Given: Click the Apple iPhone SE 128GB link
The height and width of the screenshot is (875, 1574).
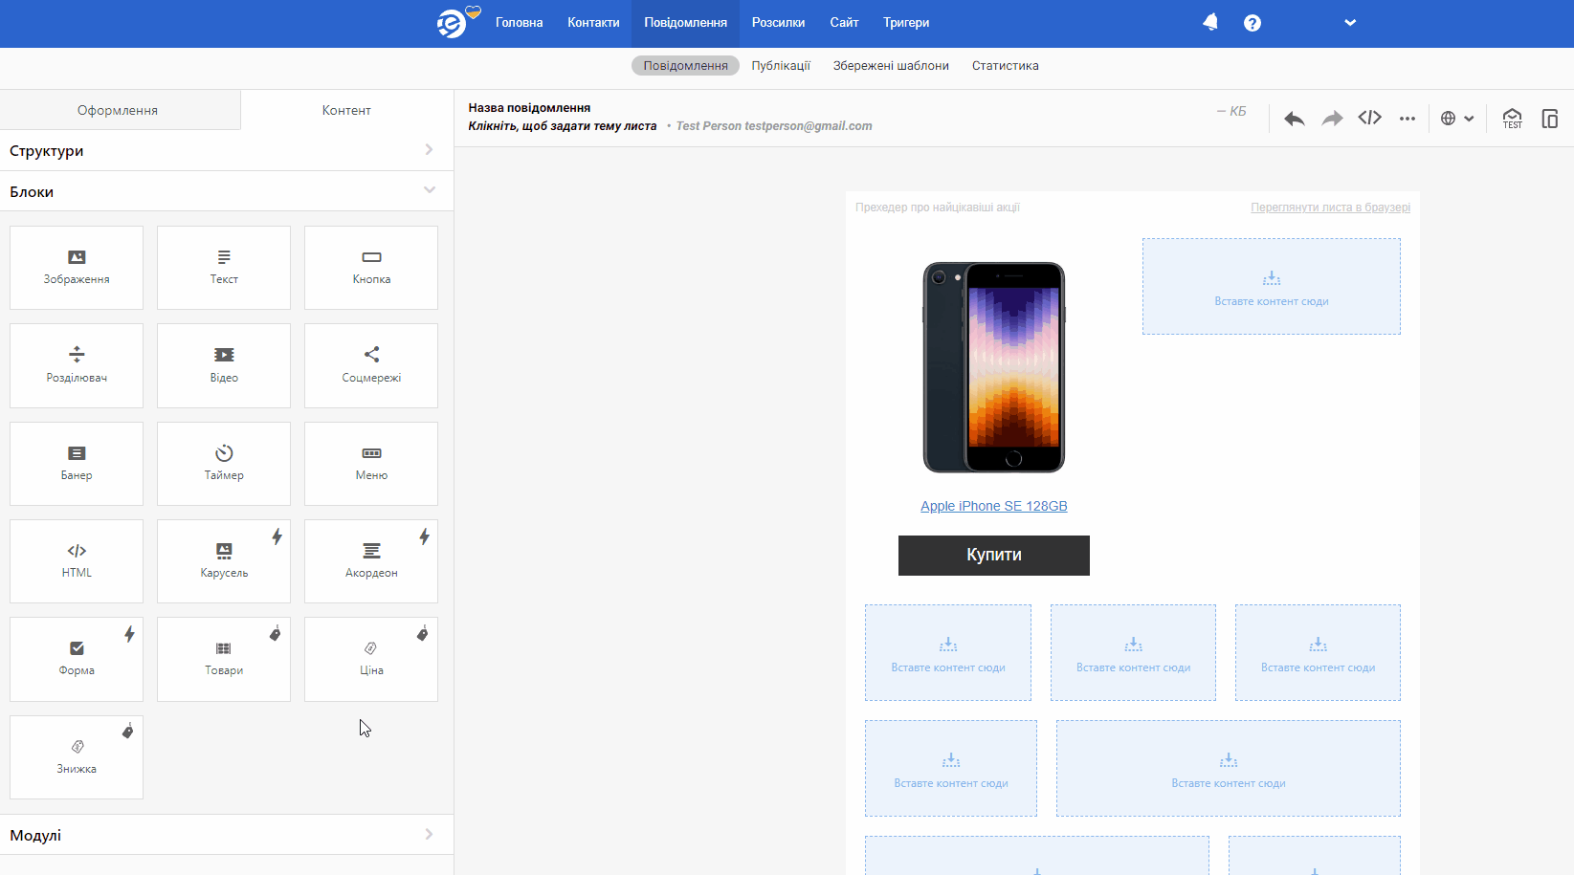Looking at the screenshot, I should pyautogui.click(x=994, y=506).
